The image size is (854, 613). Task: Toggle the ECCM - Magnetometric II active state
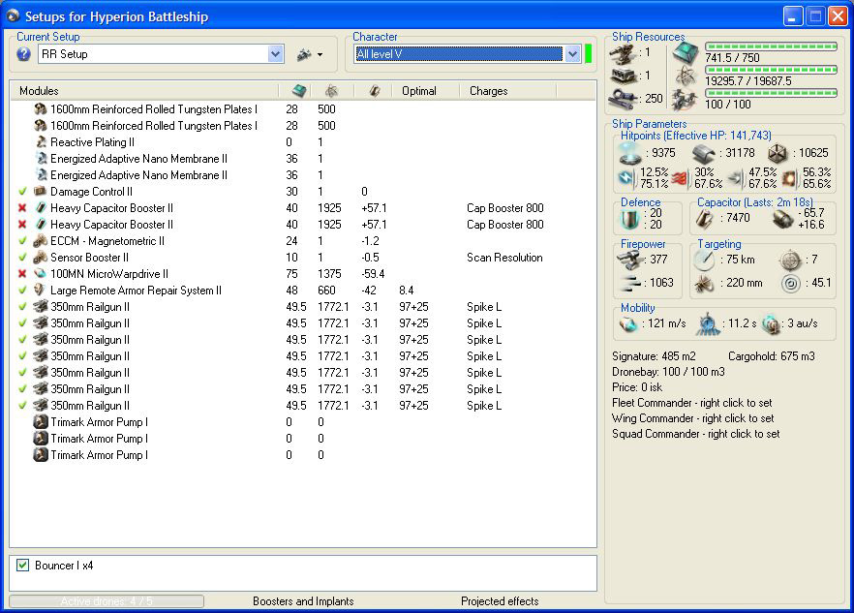point(22,241)
